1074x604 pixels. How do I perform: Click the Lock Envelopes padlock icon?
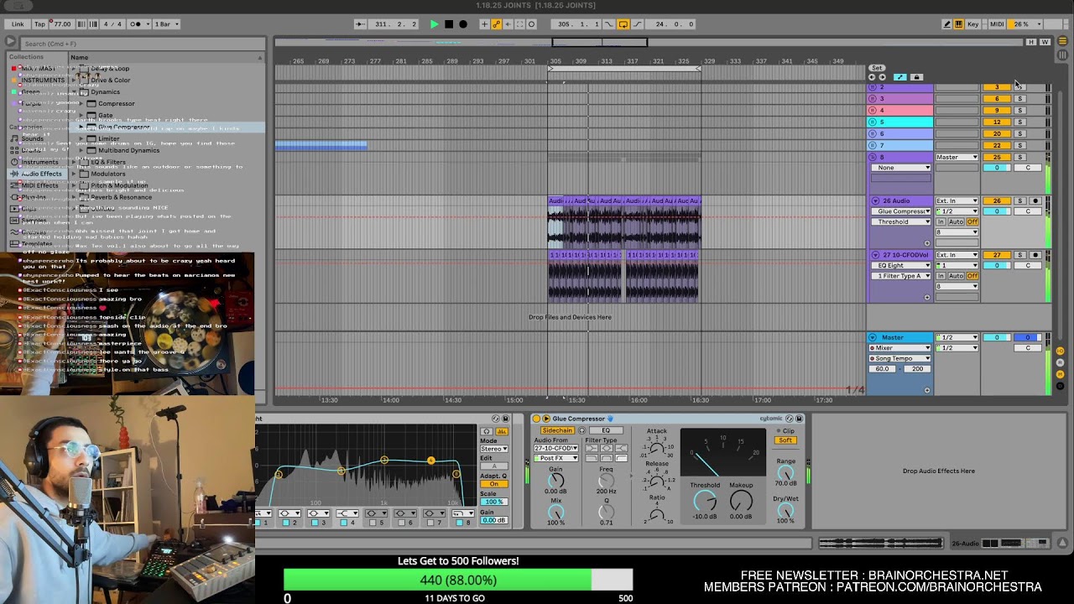[x=916, y=77]
